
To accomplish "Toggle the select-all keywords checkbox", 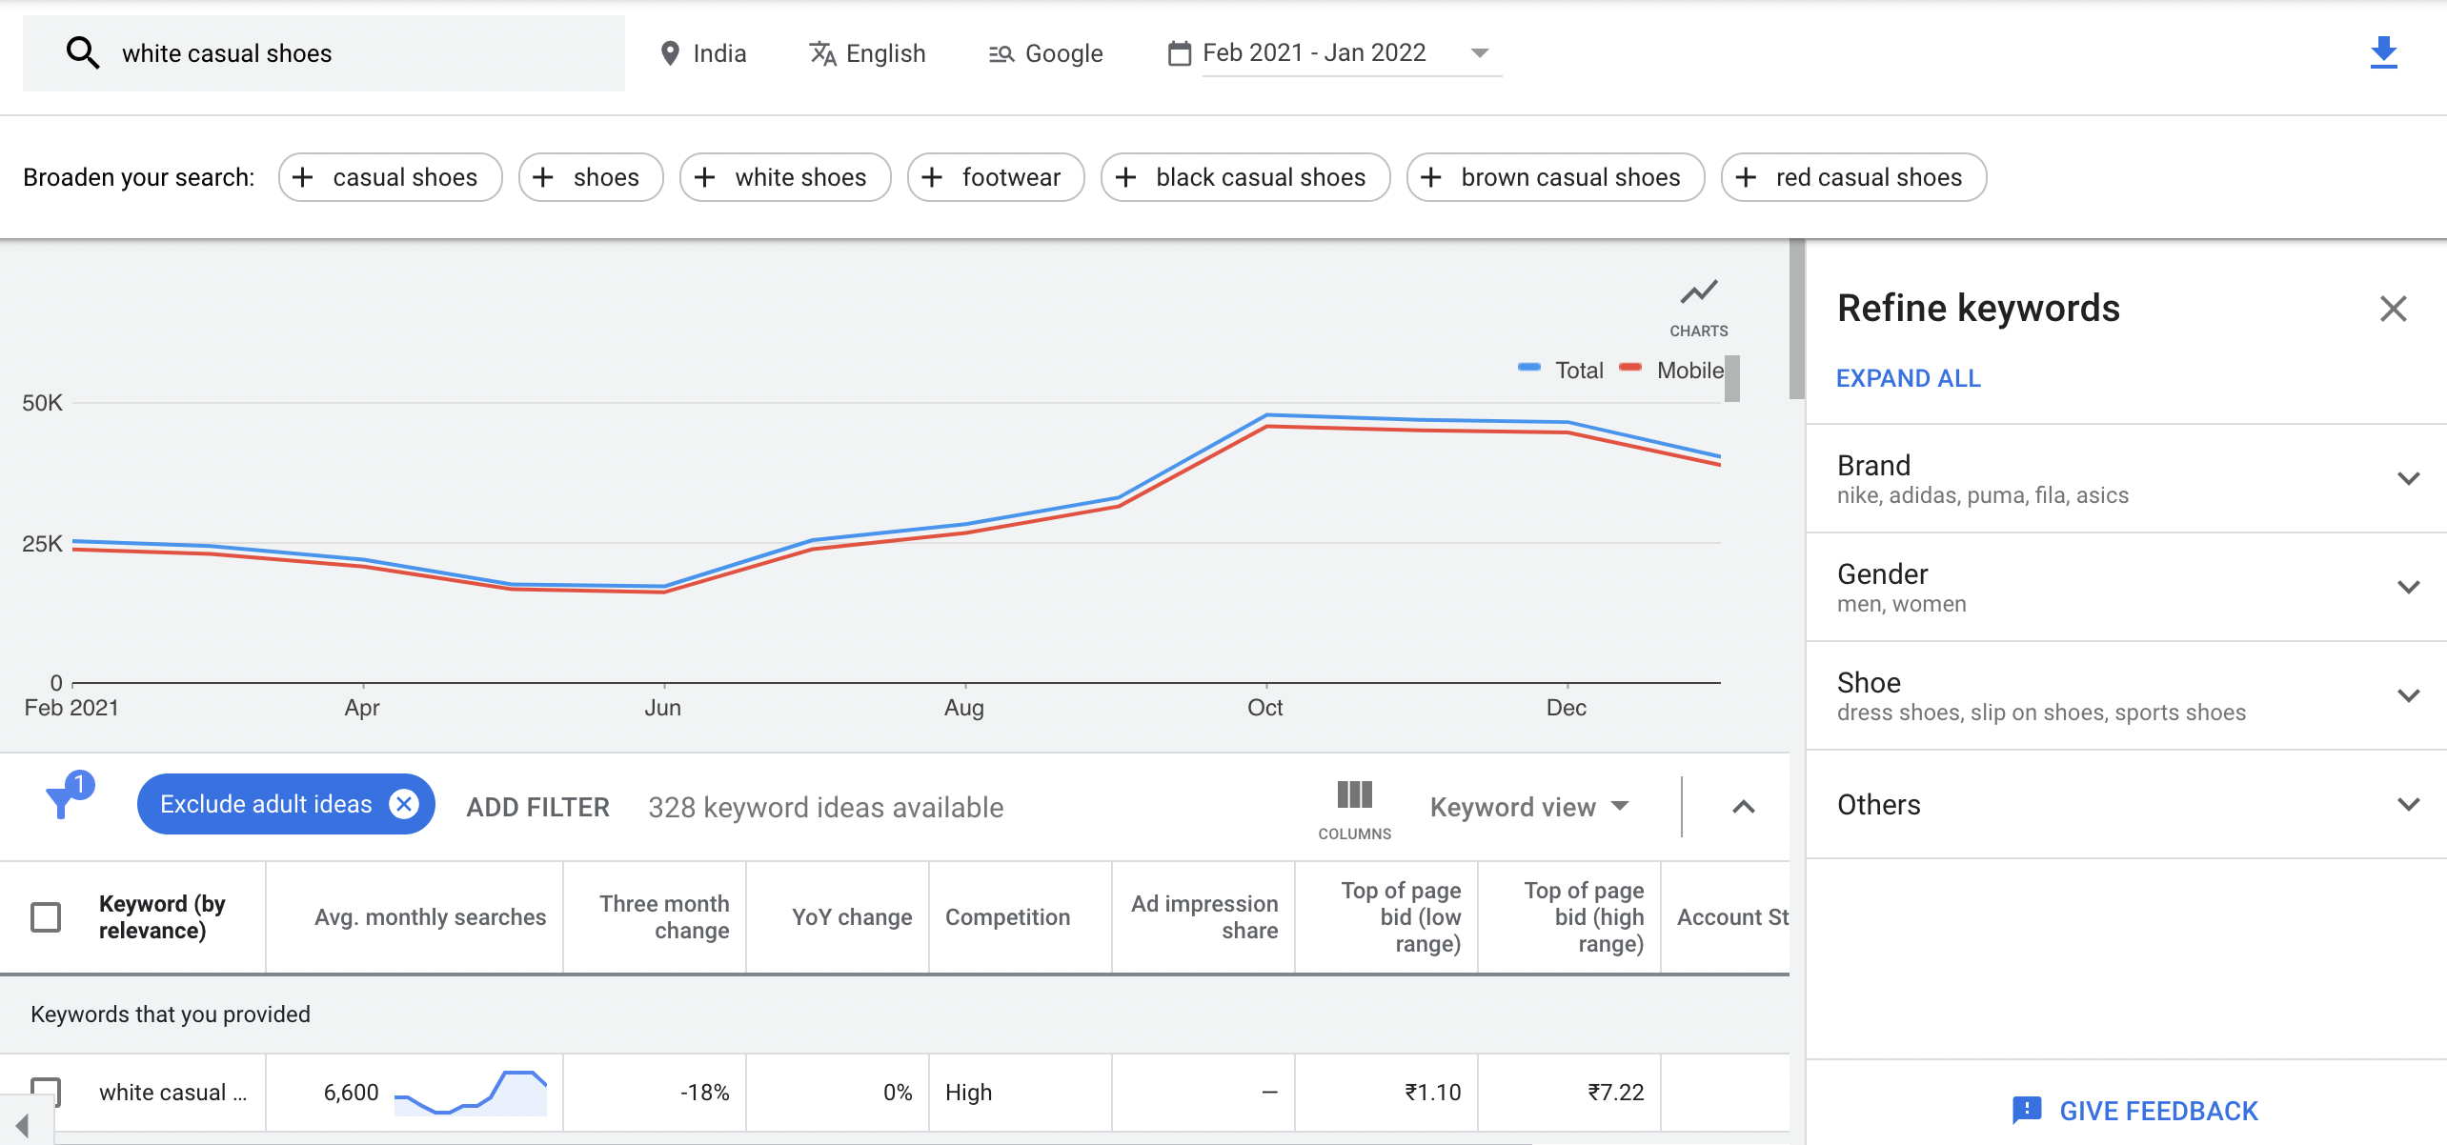I will [x=46, y=916].
